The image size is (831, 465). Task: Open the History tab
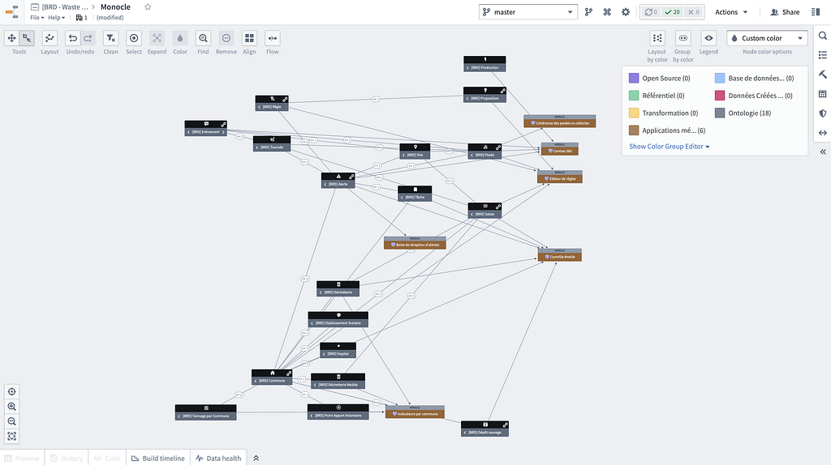[67, 459]
